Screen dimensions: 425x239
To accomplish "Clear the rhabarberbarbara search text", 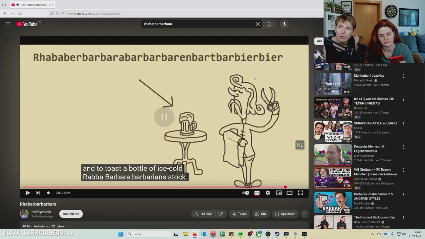I will [258, 24].
